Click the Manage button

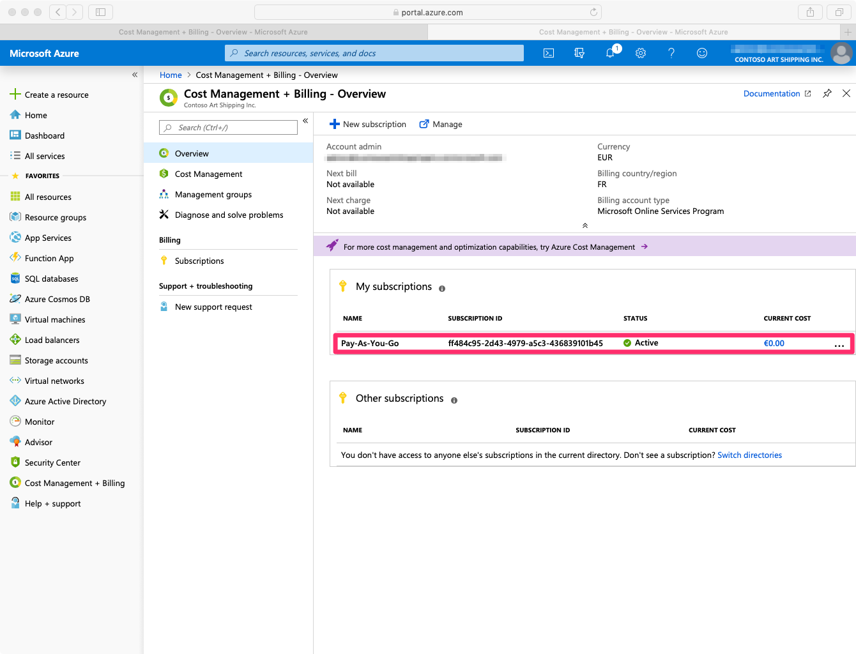pos(441,124)
